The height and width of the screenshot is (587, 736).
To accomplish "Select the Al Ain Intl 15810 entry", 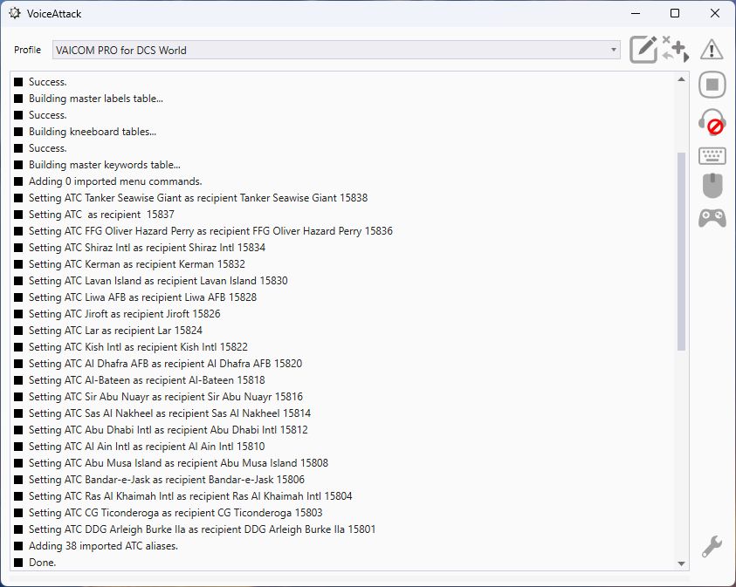I will (x=147, y=447).
